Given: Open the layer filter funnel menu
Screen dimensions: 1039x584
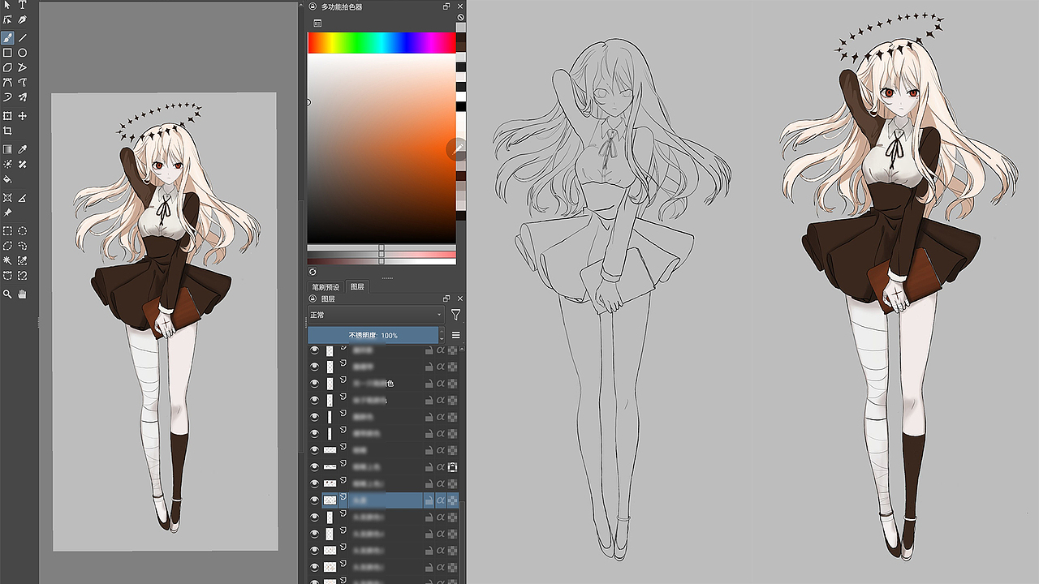Looking at the screenshot, I should 455,315.
